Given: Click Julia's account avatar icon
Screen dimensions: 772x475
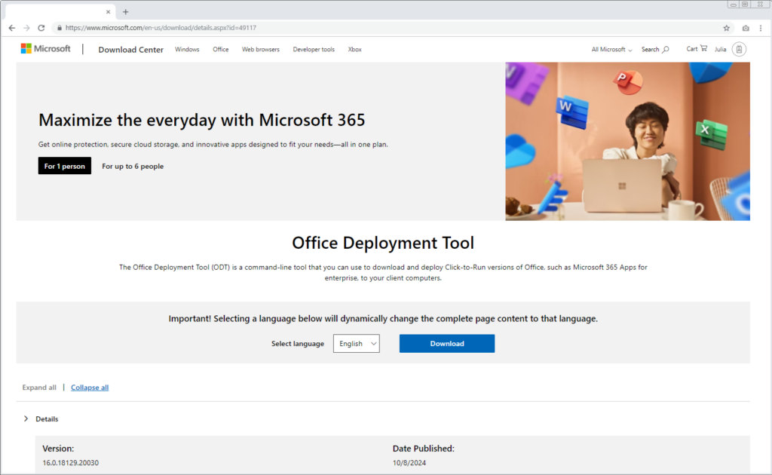Looking at the screenshot, I should click(738, 48).
